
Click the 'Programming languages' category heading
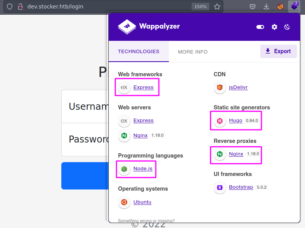[x=150, y=156]
